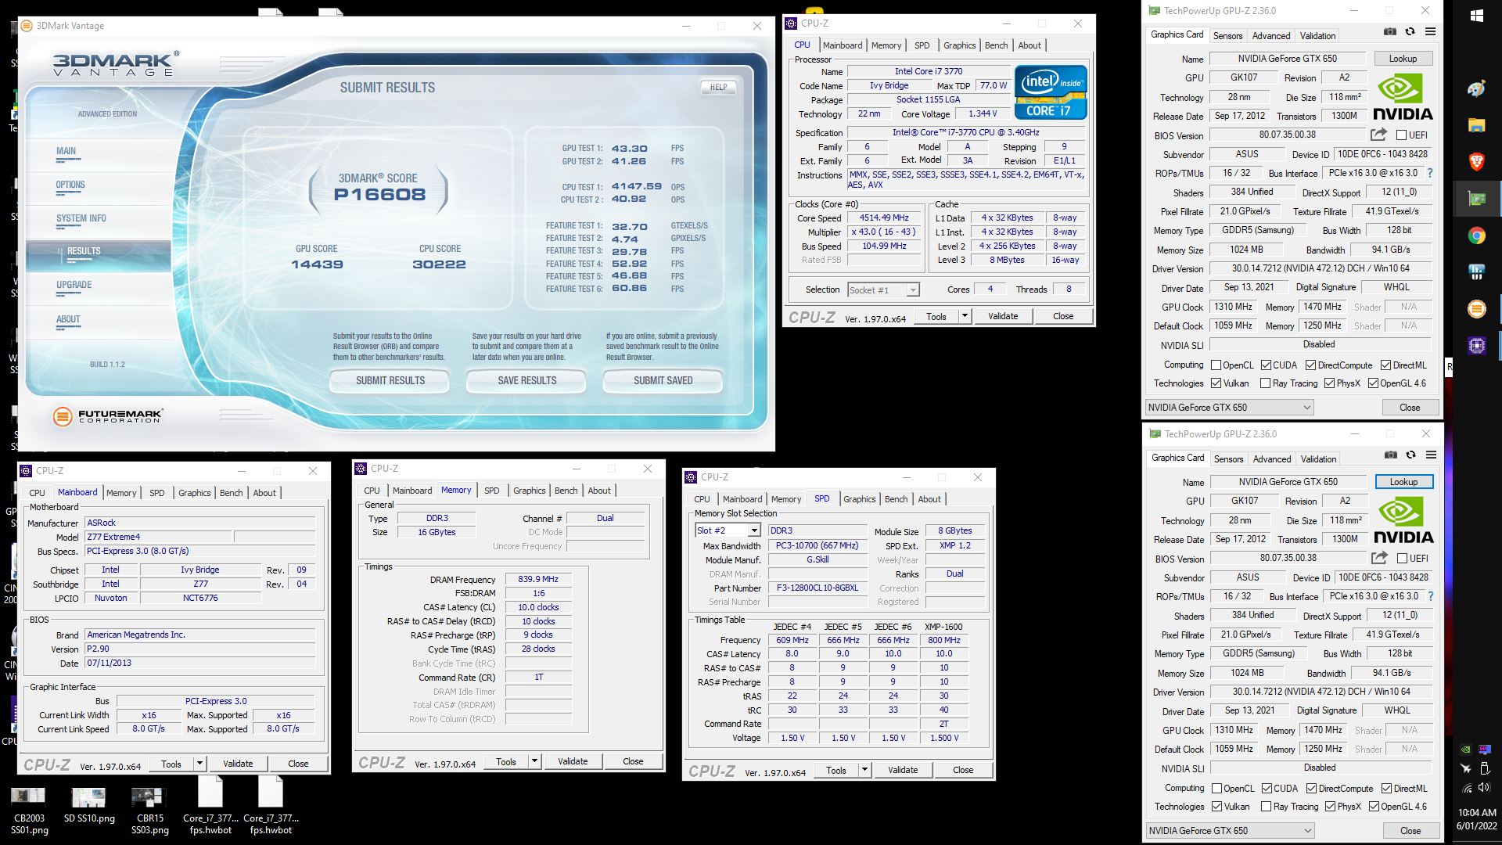Viewport: 1502px width, 845px height.
Task: Toggle CUDA checkbox in top GPU-Z window
Action: point(1266,365)
